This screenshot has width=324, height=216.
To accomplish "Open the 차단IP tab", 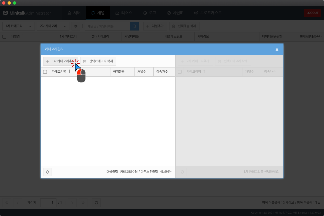I will point(175,13).
